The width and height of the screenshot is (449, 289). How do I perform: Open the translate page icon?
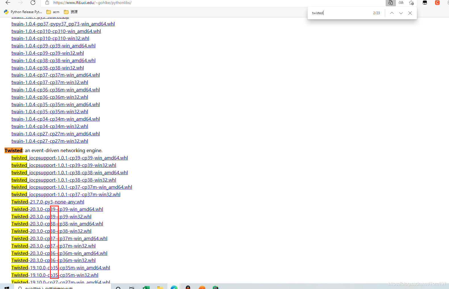(x=401, y=3)
